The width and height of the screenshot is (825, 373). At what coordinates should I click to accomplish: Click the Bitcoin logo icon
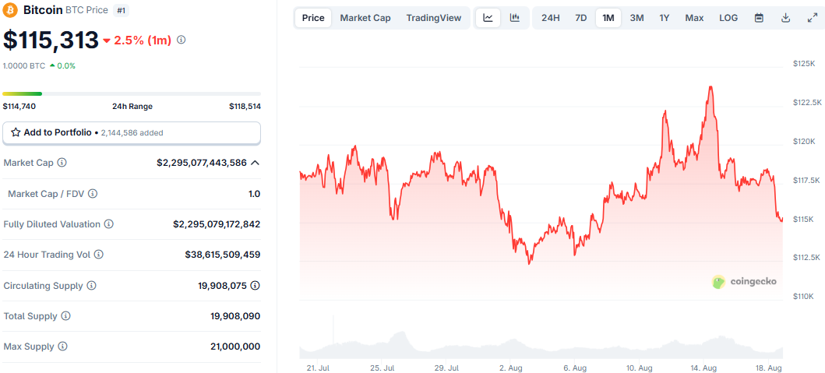click(x=10, y=10)
